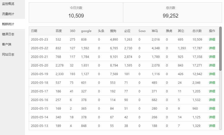The image size is (224, 135).
Task: Open the 监控概览 sidebar tab
Action: pos(8,4)
